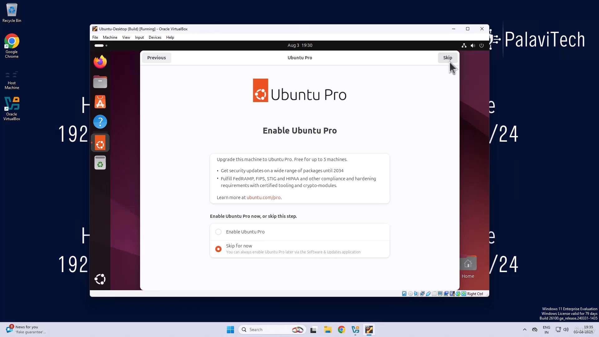The height and width of the screenshot is (337, 599).
Task: Click the Windows taskbar Search box
Action: (272, 330)
